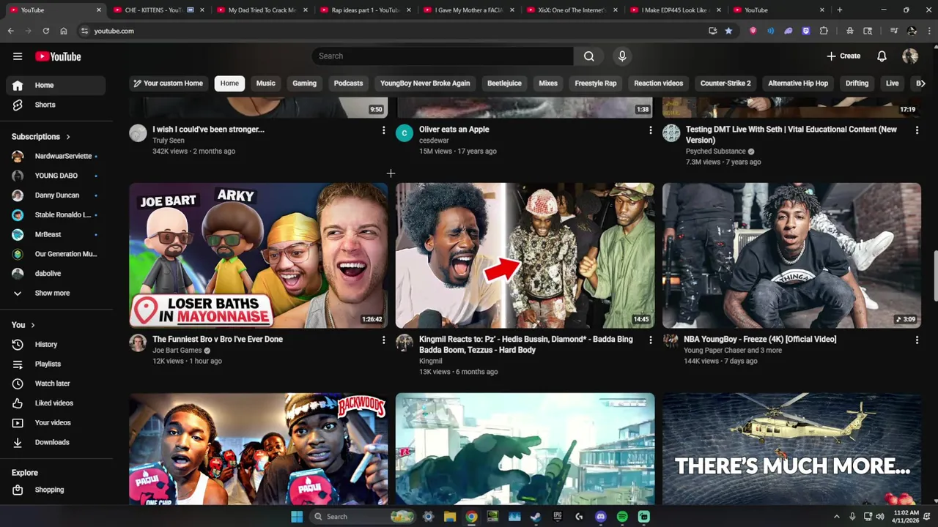938x527 pixels.
Task: Open options for Testing DMT Live video
Action: 917,130
